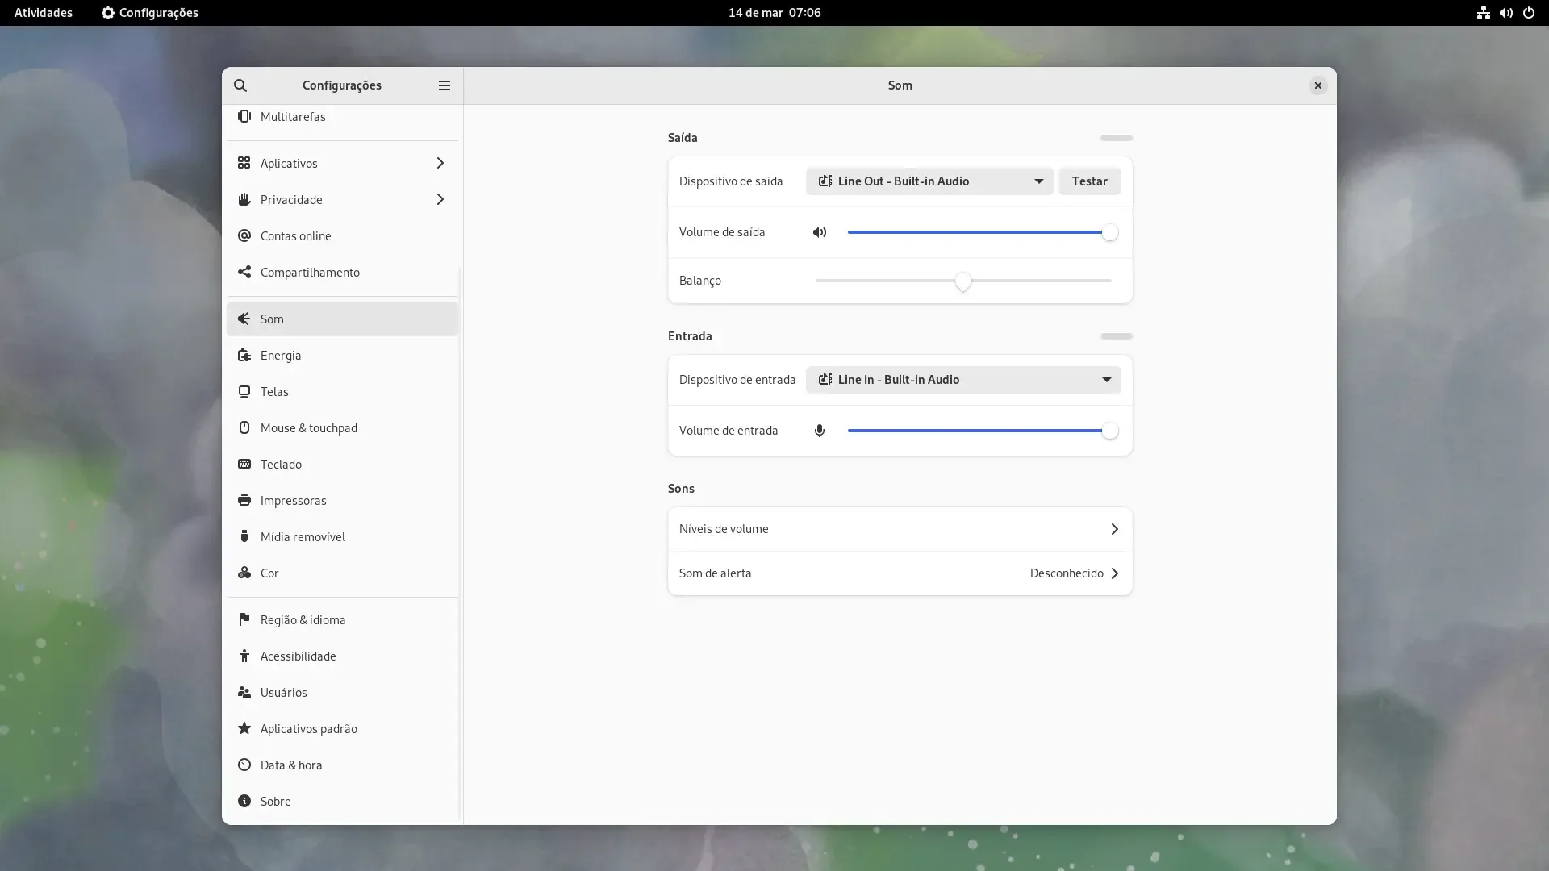This screenshot has height=871, width=1549.
Task: Open volume icon in top bar
Action: click(x=1505, y=13)
